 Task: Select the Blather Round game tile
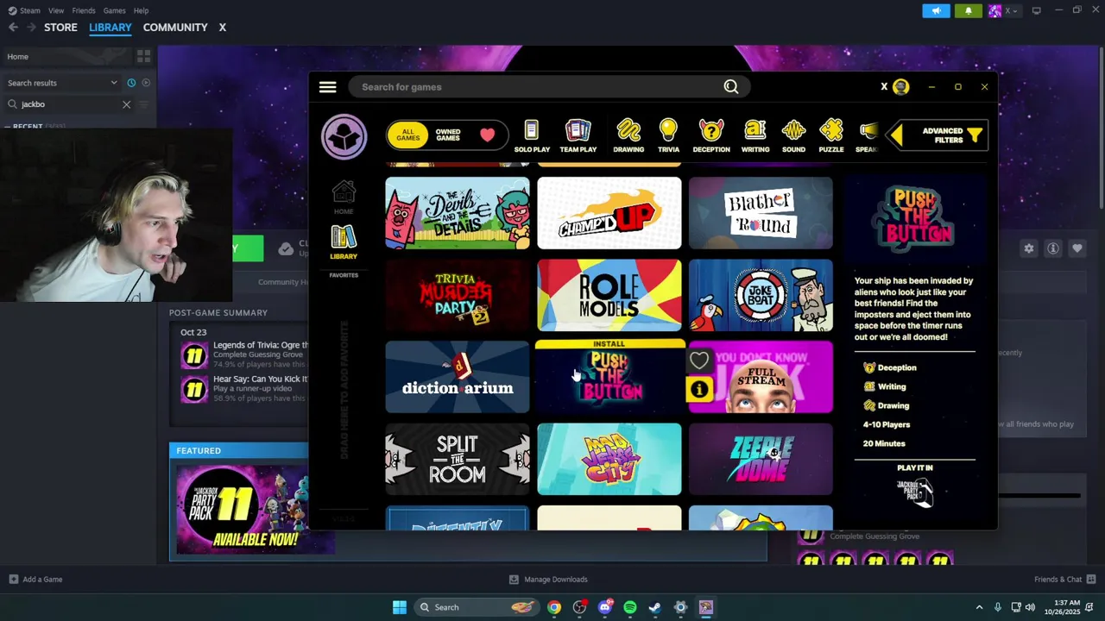click(761, 213)
